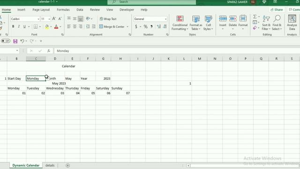This screenshot has width=300, height=169.
Task: Click Insert cells button
Action: (223, 23)
